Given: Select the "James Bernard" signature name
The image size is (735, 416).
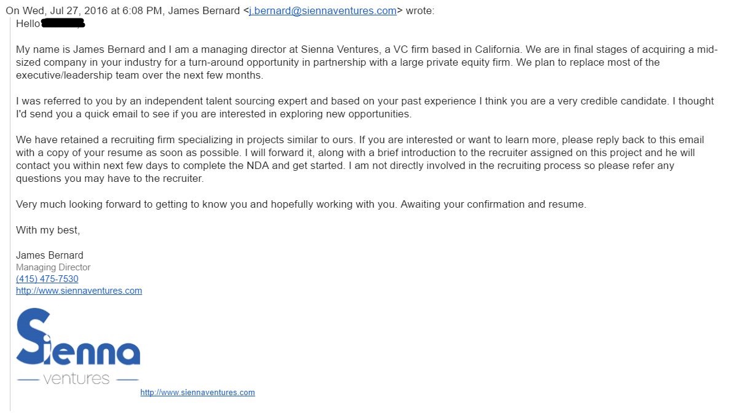Looking at the screenshot, I should point(50,255).
